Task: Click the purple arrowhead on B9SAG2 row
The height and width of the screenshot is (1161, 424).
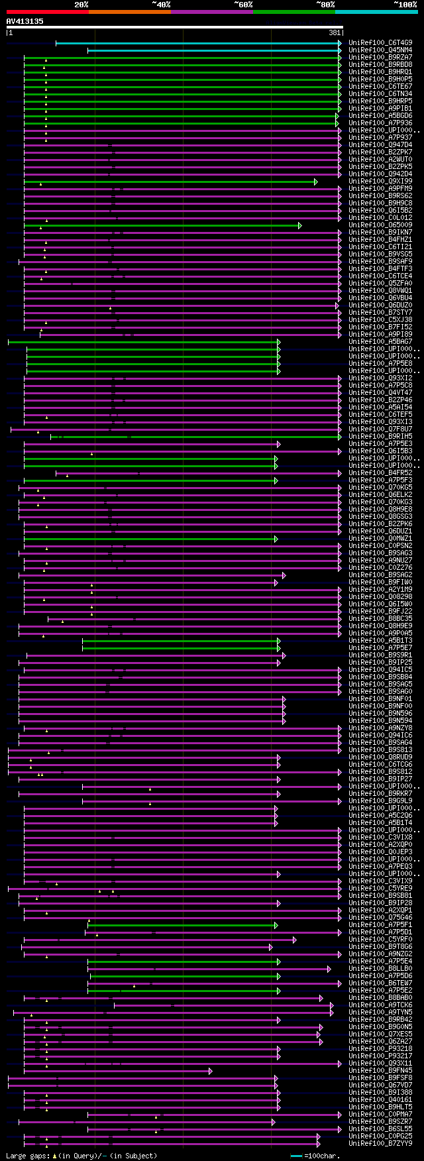Action: [x=284, y=575]
